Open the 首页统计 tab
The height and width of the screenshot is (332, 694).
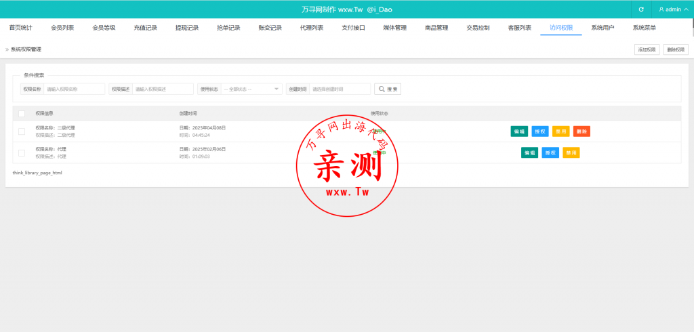pyautogui.click(x=21, y=28)
